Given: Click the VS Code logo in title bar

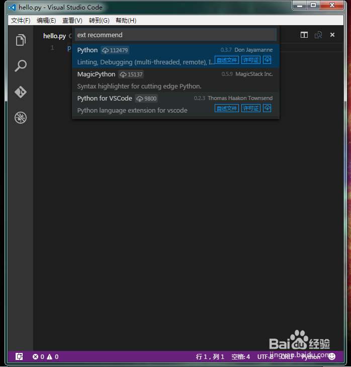Looking at the screenshot, I should tap(12, 8).
